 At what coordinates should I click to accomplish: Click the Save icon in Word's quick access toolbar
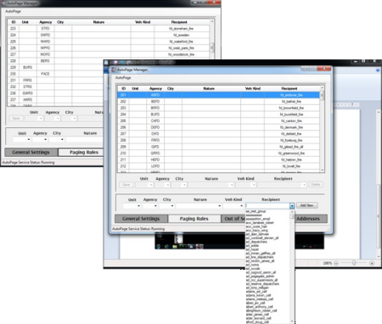coord(115,62)
